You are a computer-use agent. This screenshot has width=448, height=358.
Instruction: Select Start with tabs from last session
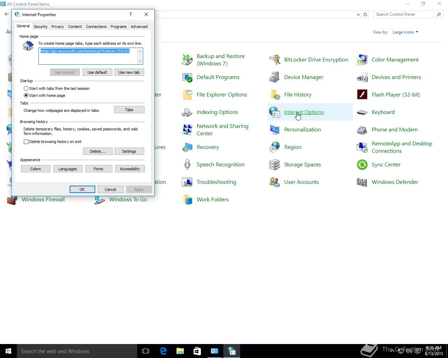[26, 88]
